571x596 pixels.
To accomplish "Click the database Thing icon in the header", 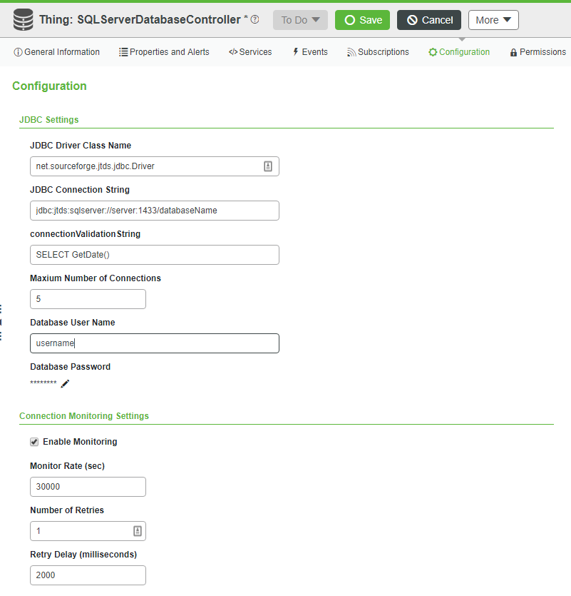I will pyautogui.click(x=22, y=19).
